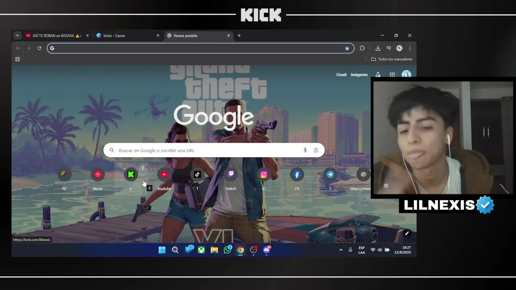Open media controls in Chrome toolbar
516x290 pixels.
tap(389, 48)
